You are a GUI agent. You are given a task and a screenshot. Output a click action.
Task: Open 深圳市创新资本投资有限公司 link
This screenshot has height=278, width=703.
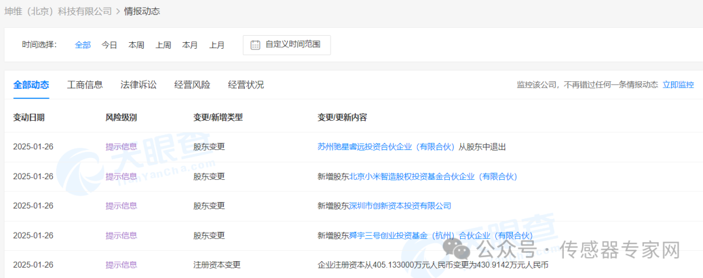pos(400,206)
